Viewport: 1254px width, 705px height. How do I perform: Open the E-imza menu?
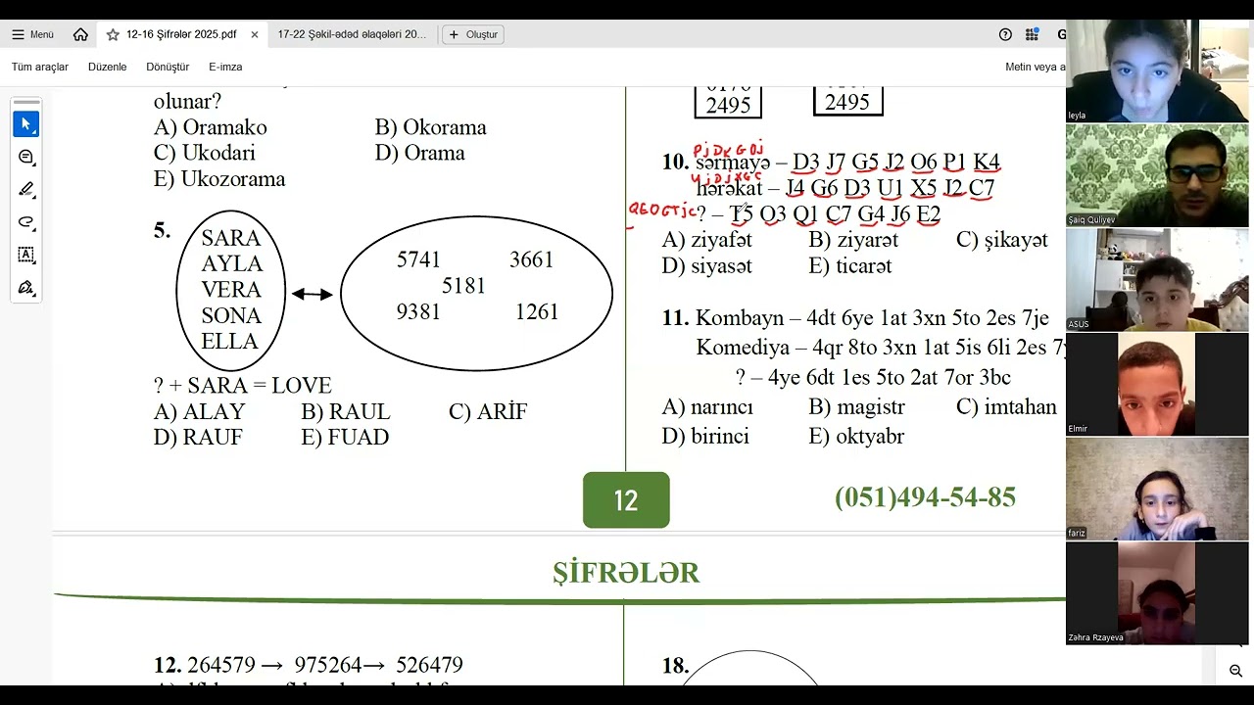point(225,67)
